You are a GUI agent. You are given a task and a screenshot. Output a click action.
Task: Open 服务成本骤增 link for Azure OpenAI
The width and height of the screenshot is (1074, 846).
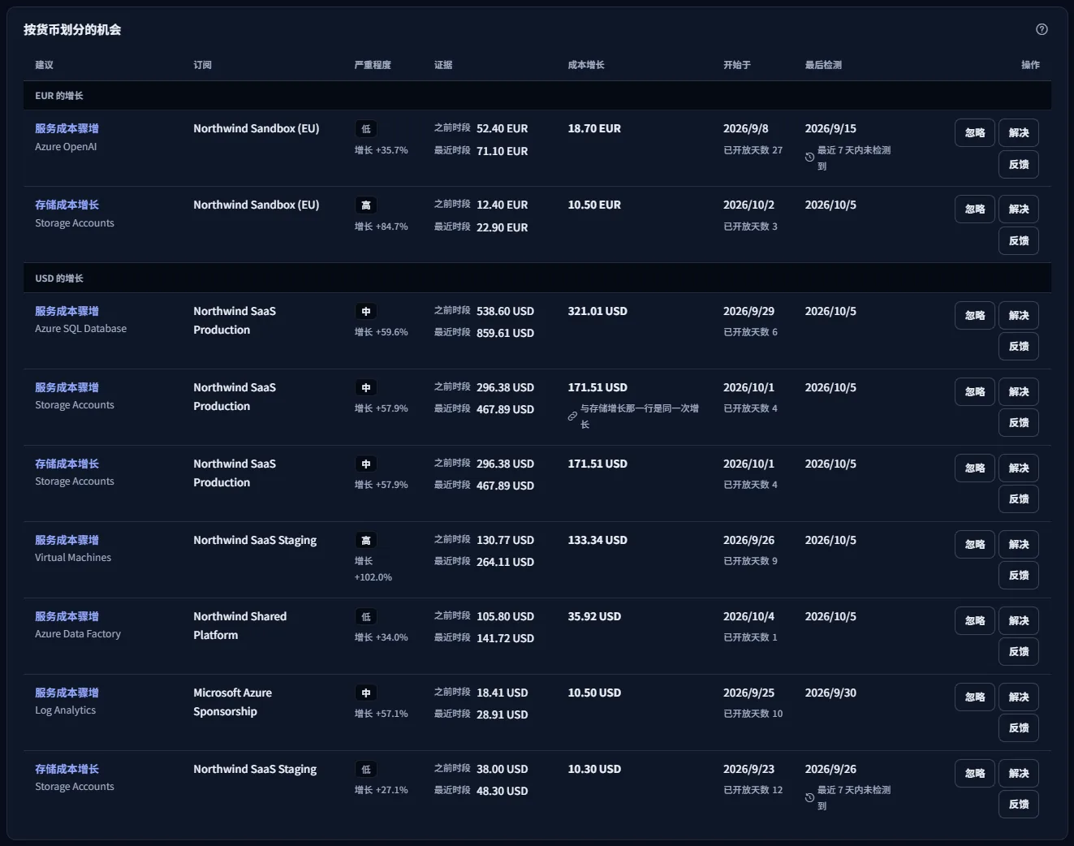tap(67, 128)
